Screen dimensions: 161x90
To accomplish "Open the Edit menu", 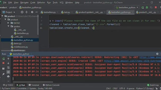I will pyautogui.click(x=10, y=2).
